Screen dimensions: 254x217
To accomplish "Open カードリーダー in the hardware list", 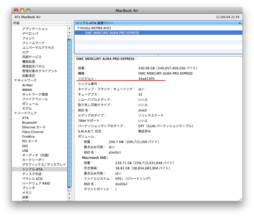I will (x=33, y=160).
